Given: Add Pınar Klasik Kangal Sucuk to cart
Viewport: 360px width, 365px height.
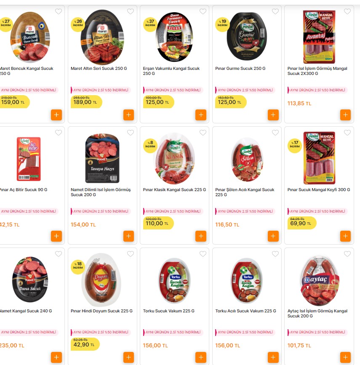Looking at the screenshot, I should click(x=201, y=236).
